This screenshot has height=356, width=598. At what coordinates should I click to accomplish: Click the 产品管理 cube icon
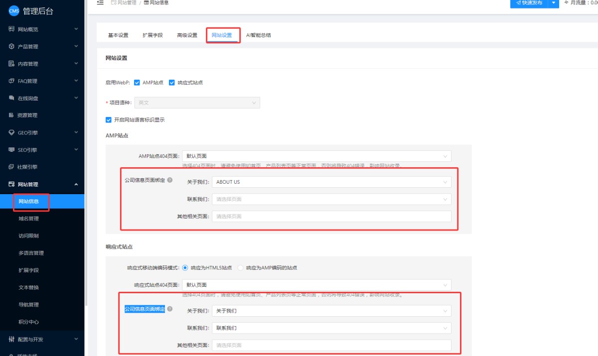pos(11,46)
